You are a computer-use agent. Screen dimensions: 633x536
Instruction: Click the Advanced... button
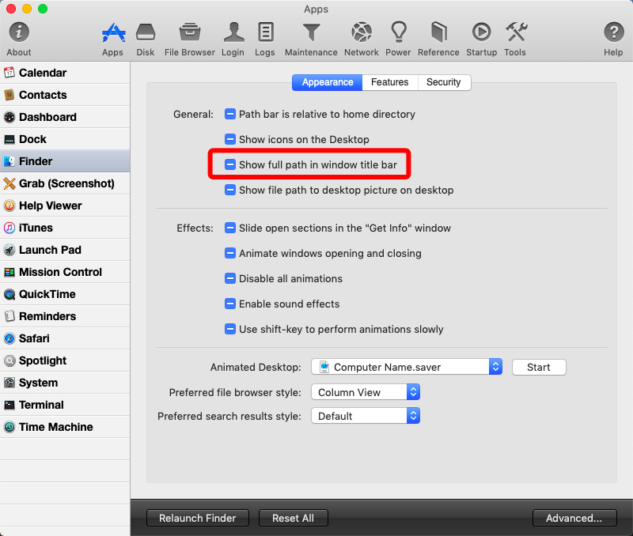click(574, 518)
